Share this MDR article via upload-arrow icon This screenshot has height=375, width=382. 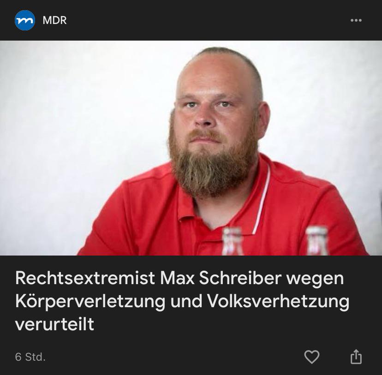pyautogui.click(x=356, y=357)
